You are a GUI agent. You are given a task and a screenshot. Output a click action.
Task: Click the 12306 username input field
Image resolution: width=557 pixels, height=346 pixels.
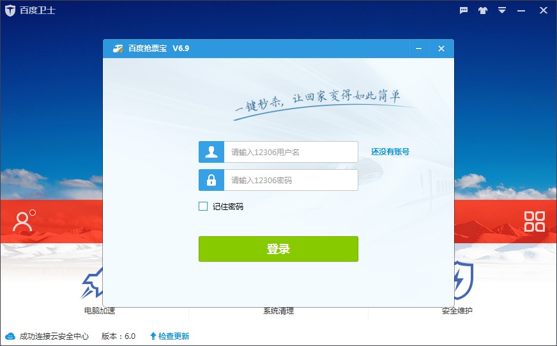pos(291,152)
